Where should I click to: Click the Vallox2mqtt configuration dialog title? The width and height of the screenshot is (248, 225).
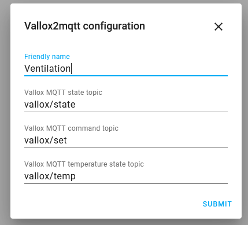(84, 26)
